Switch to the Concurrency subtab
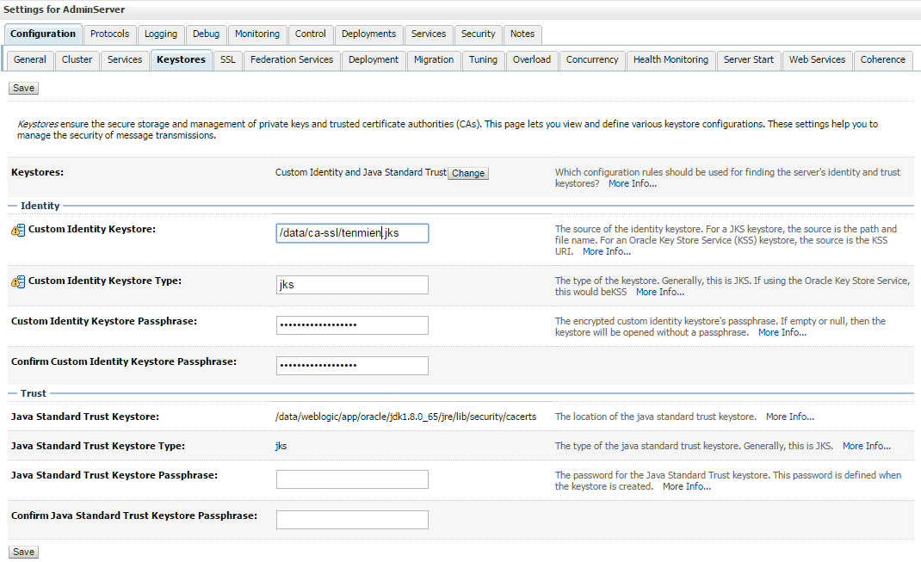The height and width of the screenshot is (562, 921). (x=592, y=60)
